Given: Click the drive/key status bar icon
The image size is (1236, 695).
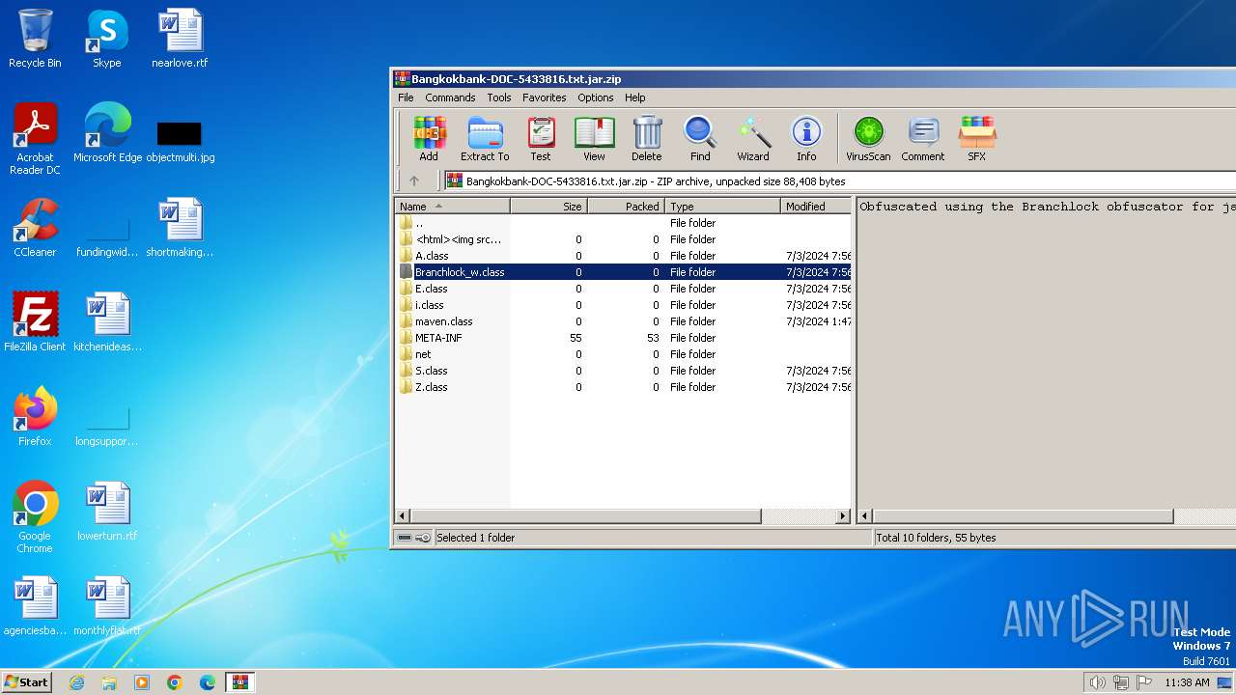Looking at the screenshot, I should point(414,538).
